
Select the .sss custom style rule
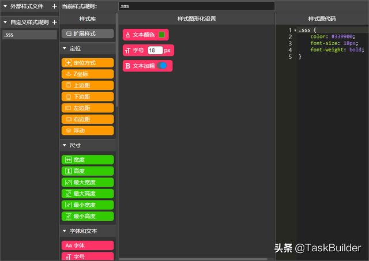pyautogui.click(x=29, y=35)
